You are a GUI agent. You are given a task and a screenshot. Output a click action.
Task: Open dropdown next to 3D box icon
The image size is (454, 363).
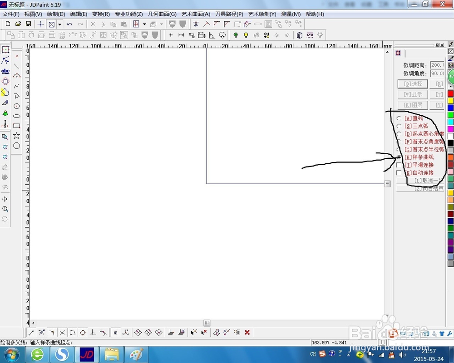coord(162,25)
